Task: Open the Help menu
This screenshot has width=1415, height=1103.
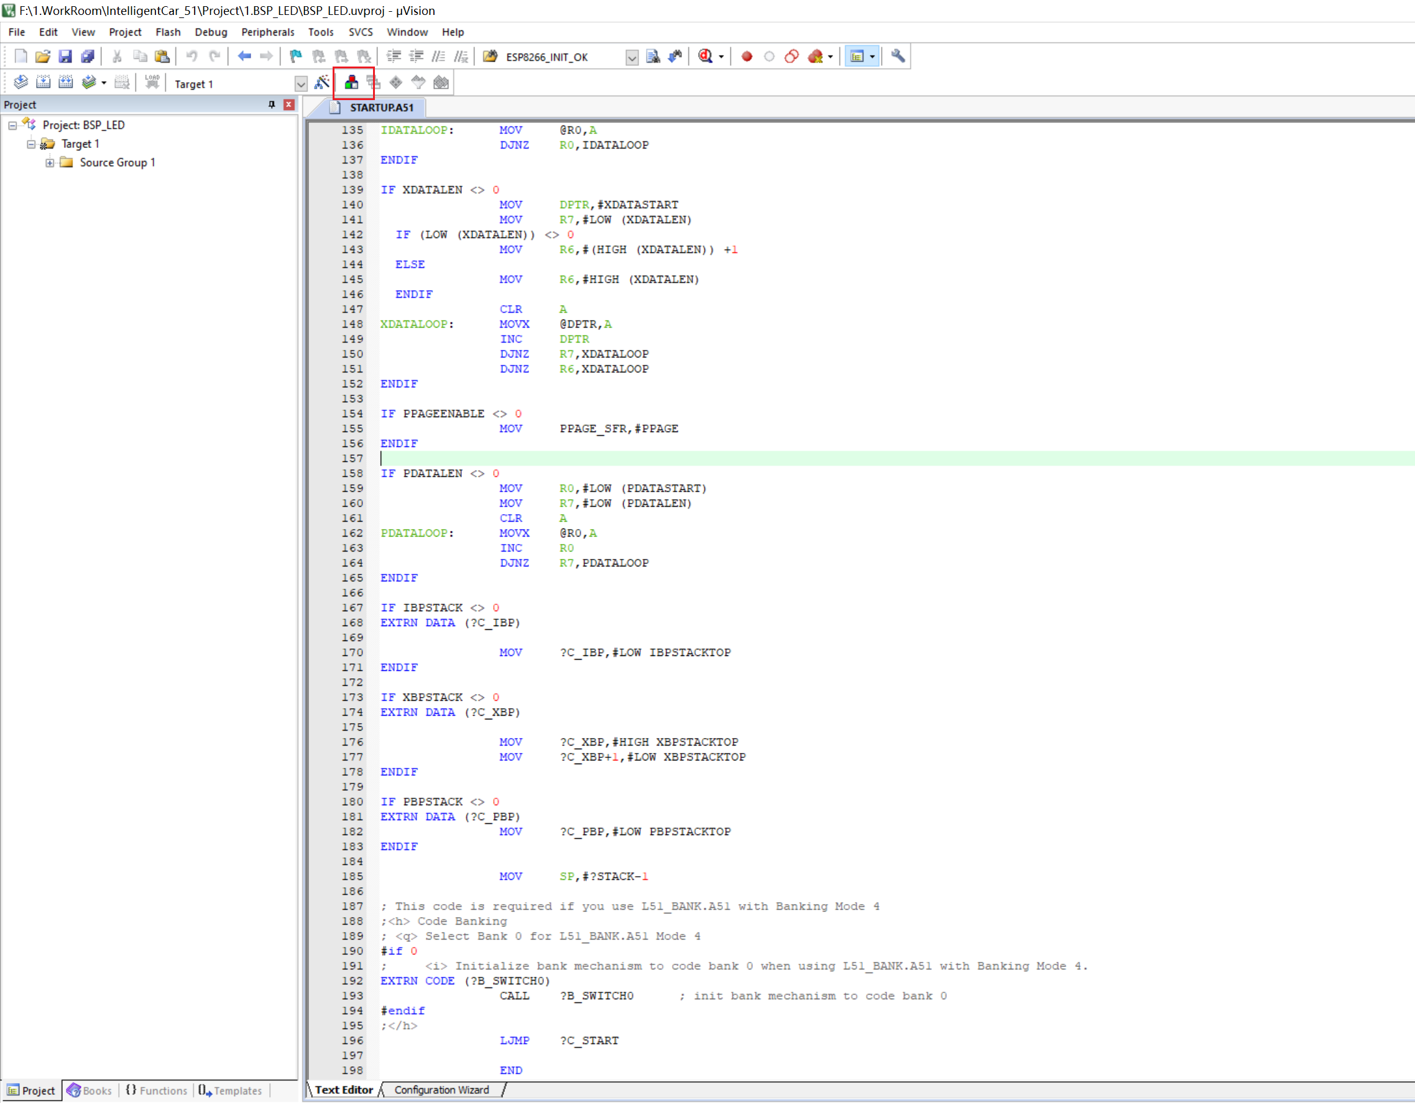Action: (453, 32)
